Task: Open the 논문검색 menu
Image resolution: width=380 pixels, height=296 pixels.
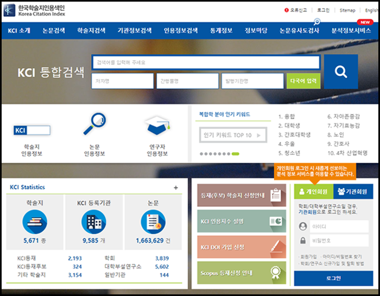Action: (x=54, y=30)
